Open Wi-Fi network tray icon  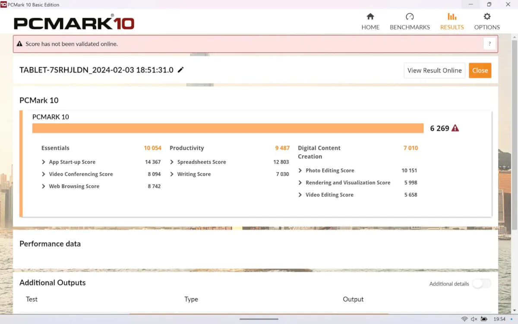(x=464, y=319)
